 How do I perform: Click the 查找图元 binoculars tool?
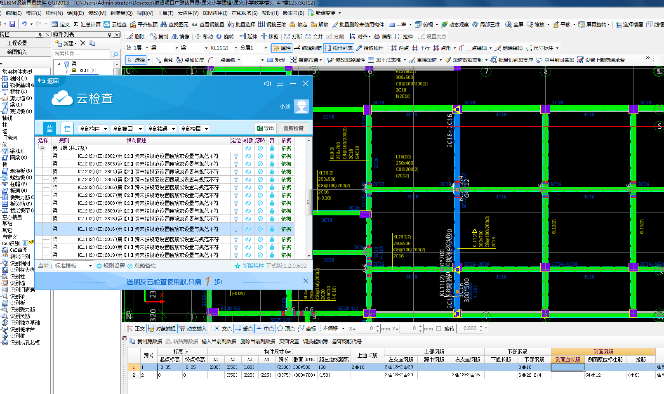(x=174, y=24)
